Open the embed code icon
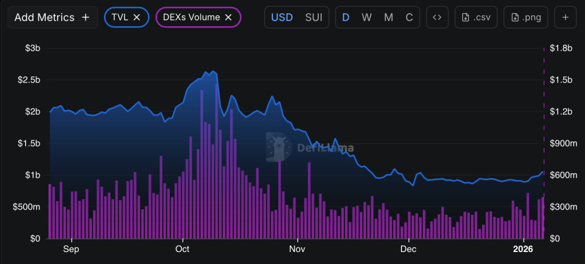585x264 pixels. coord(437,17)
